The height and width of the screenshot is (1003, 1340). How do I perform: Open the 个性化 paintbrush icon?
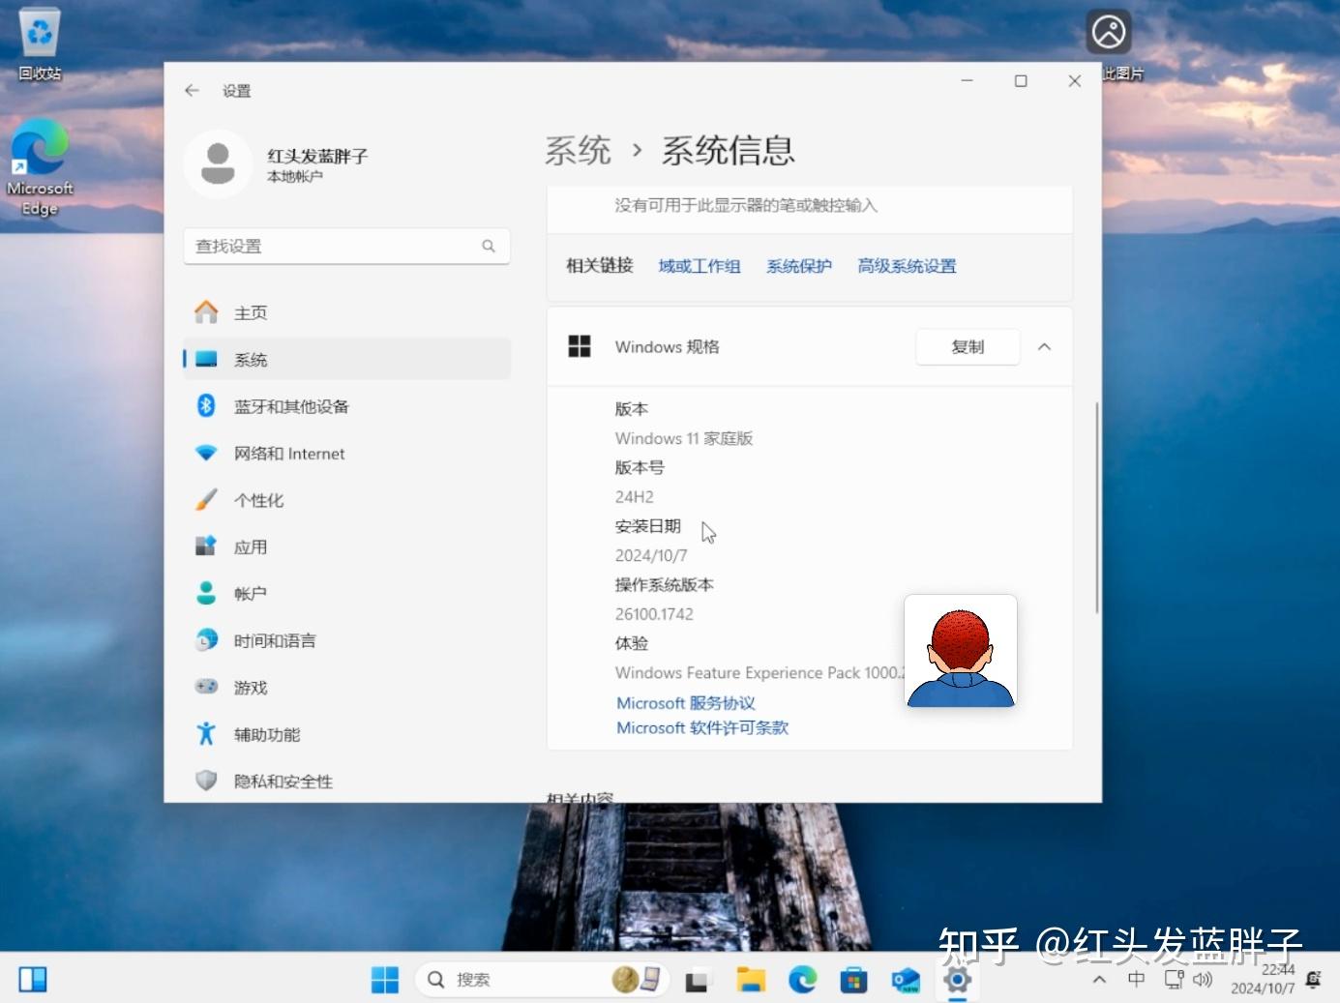pos(206,499)
